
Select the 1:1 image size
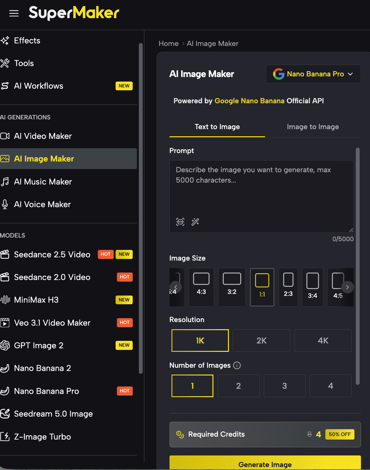(x=262, y=287)
